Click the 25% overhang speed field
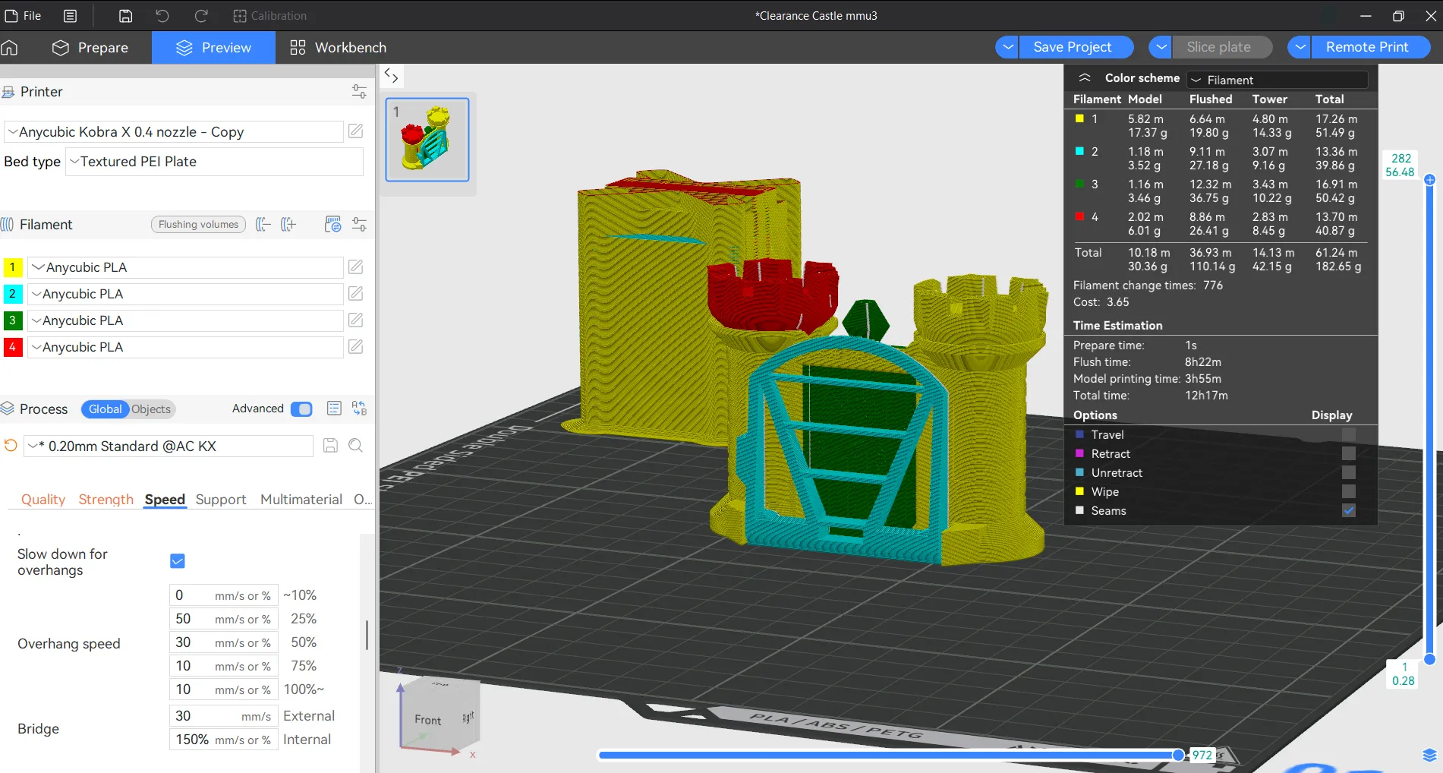The image size is (1443, 773). point(223,619)
